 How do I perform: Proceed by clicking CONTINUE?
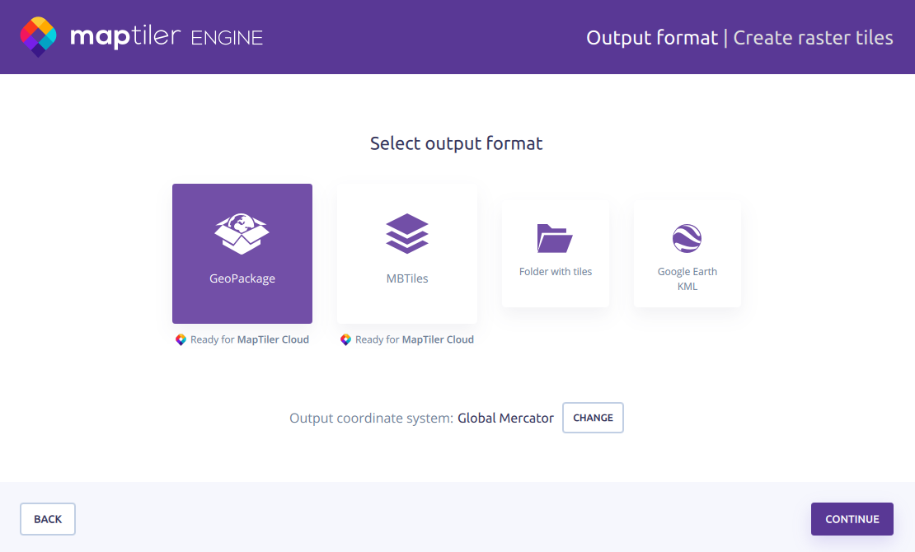pos(852,519)
